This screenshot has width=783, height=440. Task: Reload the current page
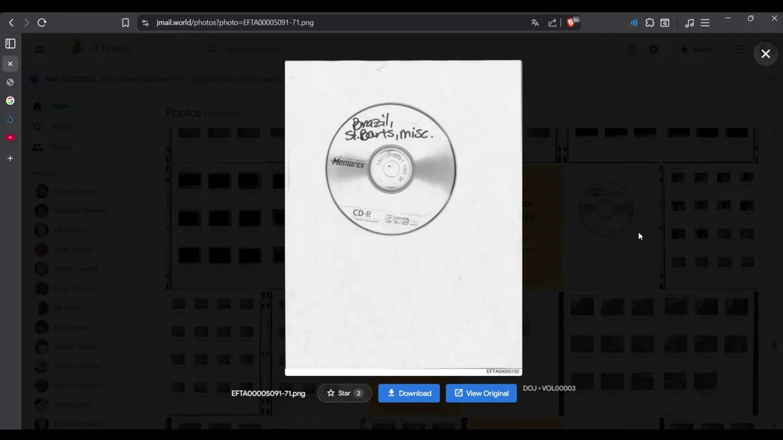point(42,23)
